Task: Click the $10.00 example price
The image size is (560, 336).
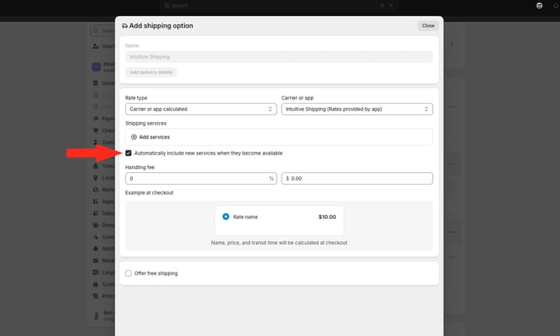Action: (x=327, y=216)
